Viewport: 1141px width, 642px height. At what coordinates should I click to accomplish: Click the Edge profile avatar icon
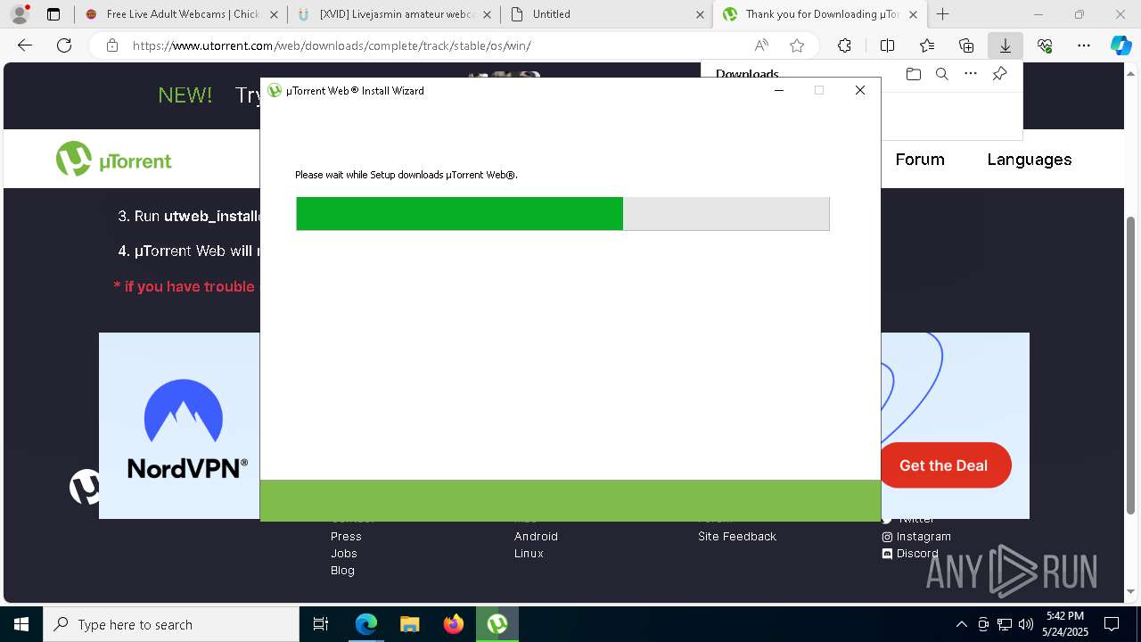tap(19, 14)
